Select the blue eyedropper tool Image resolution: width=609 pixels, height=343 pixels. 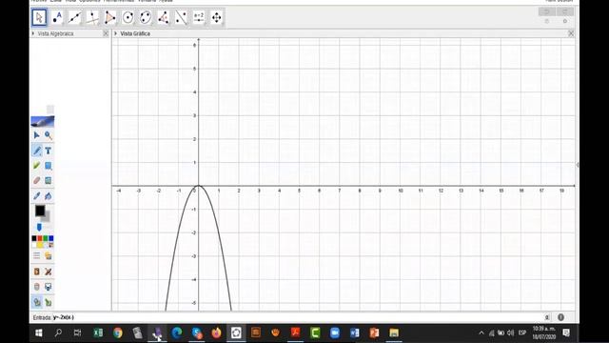click(37, 195)
